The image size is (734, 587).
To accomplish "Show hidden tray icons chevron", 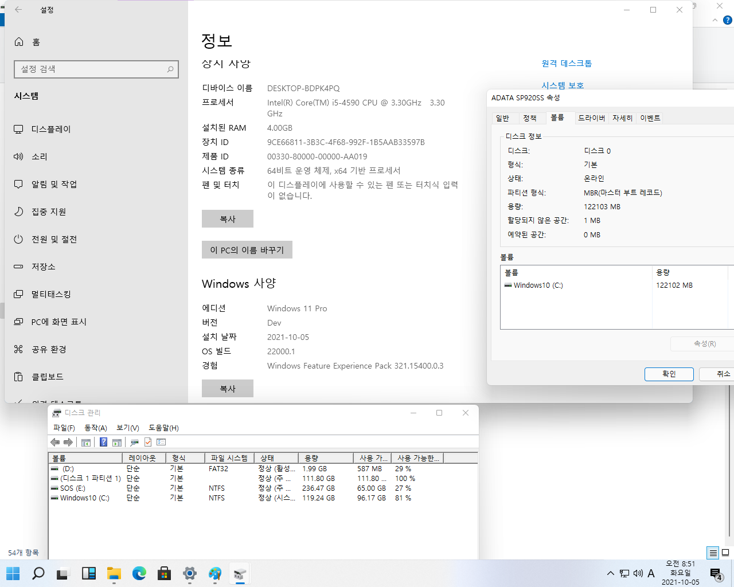I will click(611, 573).
